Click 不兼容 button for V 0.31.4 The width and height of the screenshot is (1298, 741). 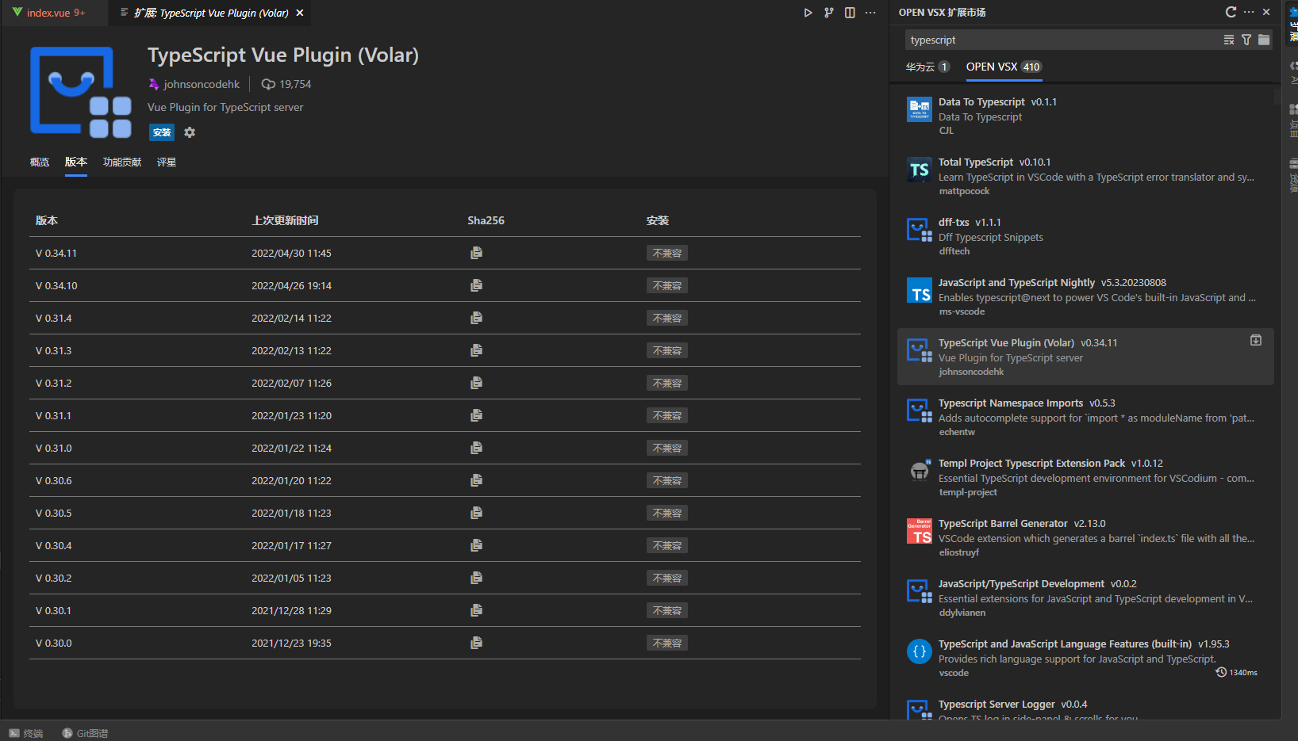click(667, 318)
